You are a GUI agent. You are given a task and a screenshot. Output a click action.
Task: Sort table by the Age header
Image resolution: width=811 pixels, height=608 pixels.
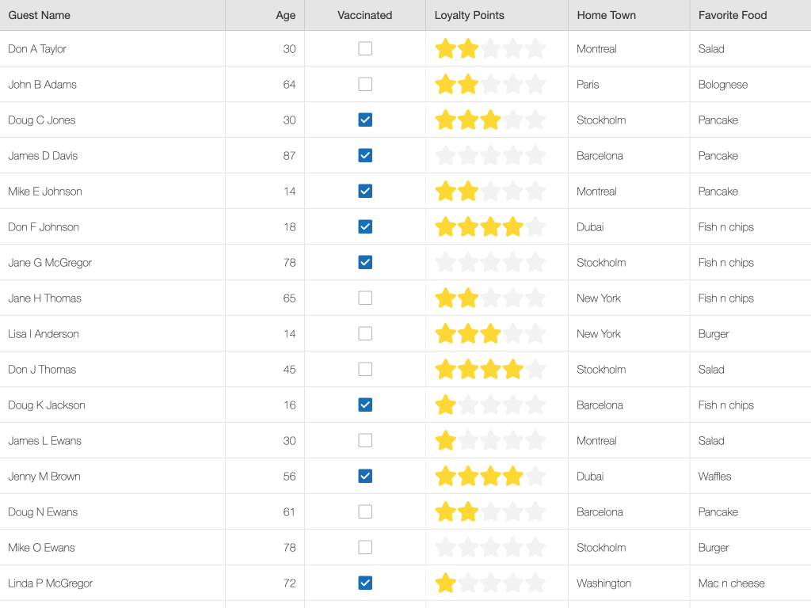coord(285,15)
